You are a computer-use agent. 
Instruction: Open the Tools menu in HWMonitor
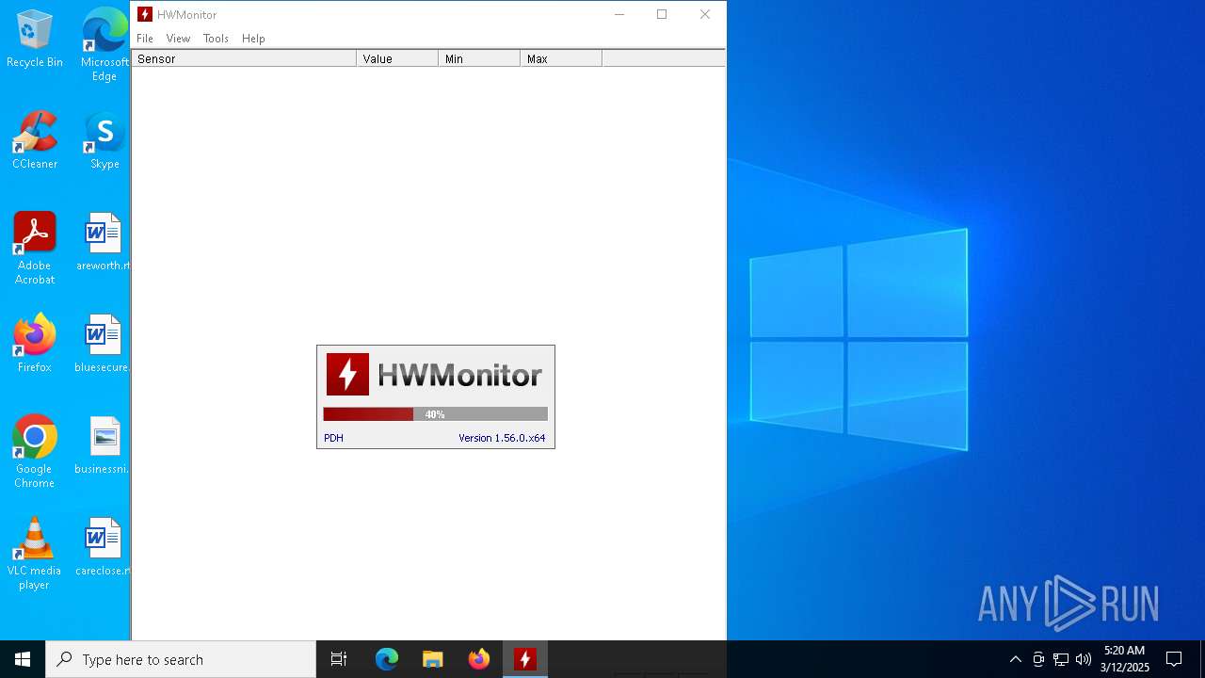tap(216, 39)
